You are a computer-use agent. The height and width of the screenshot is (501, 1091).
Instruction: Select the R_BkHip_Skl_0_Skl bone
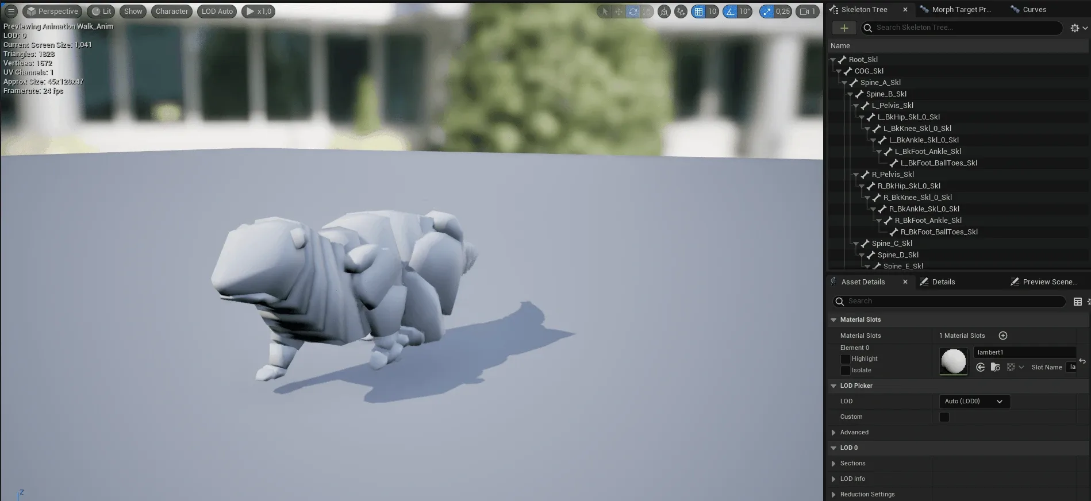[909, 186]
